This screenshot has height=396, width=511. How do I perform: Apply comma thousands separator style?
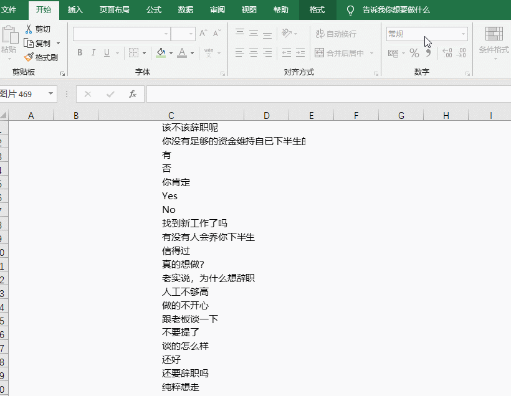pos(429,53)
